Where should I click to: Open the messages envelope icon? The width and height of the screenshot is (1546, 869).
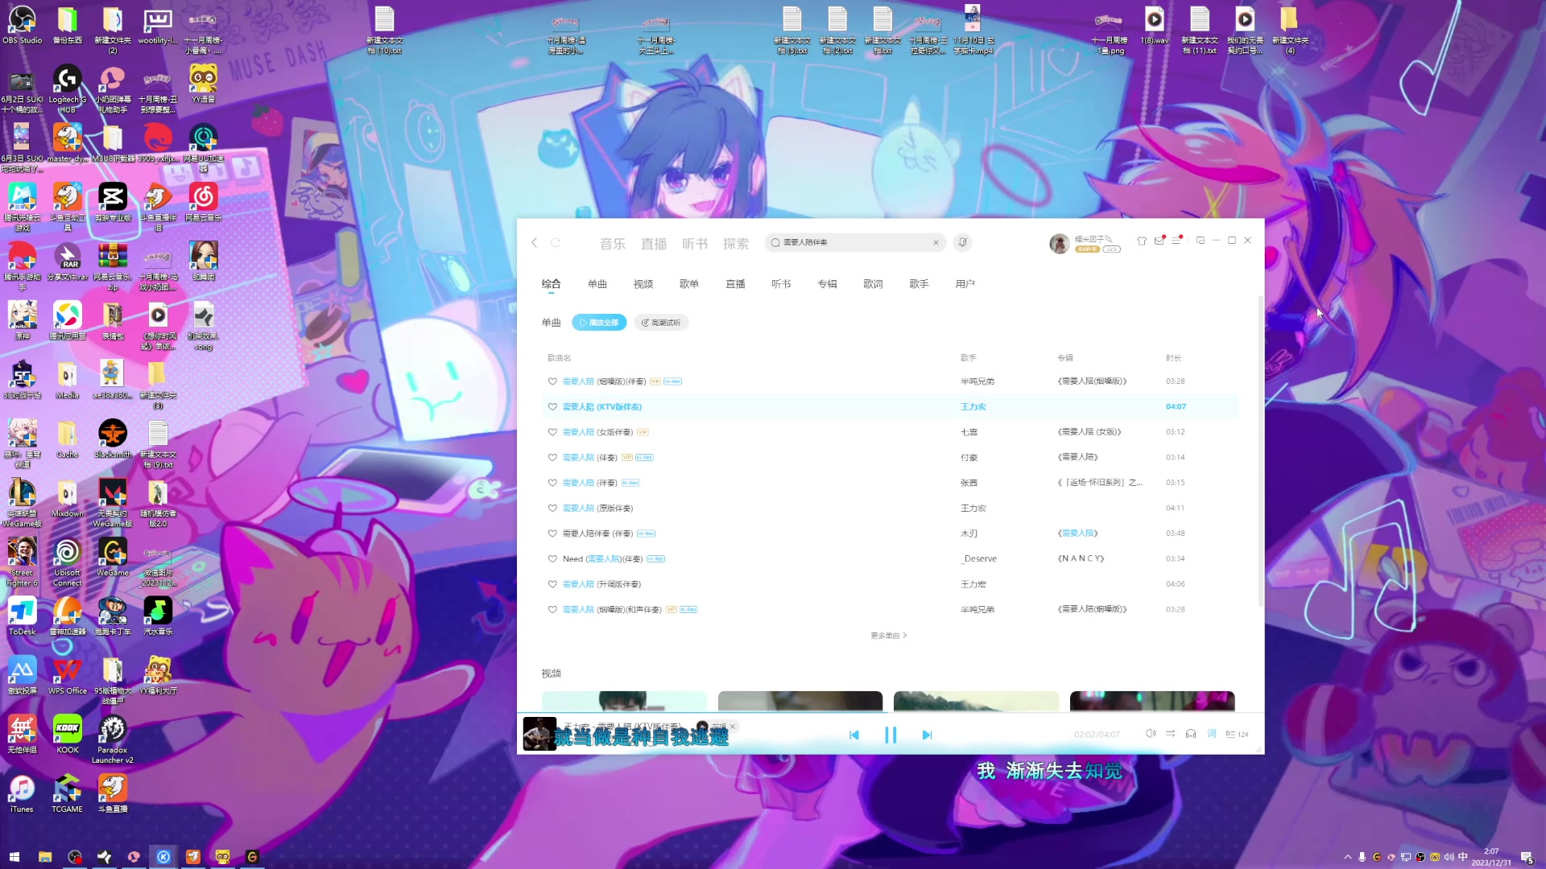point(1159,241)
